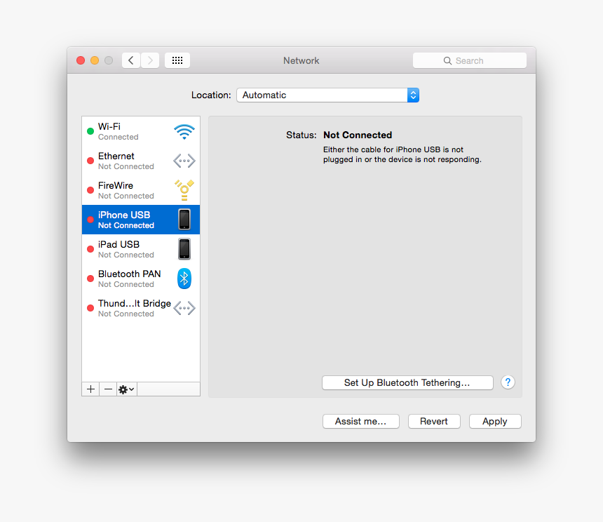Click the magnifier icon in Search
Screen dimensions: 603x522
[447, 61]
